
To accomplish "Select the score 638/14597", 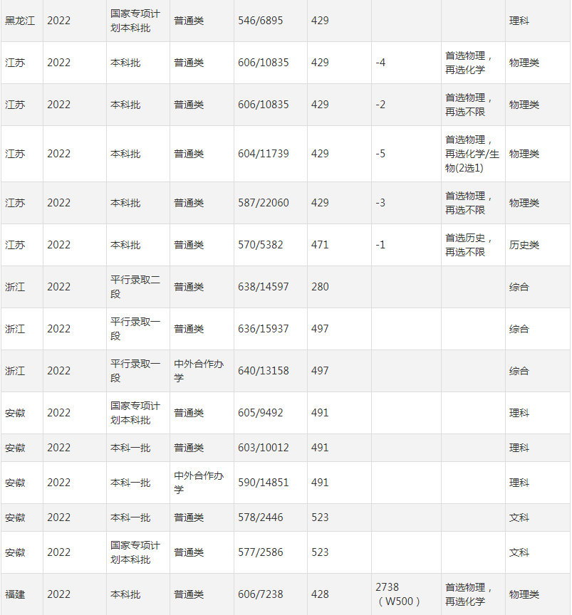I will [x=264, y=287].
